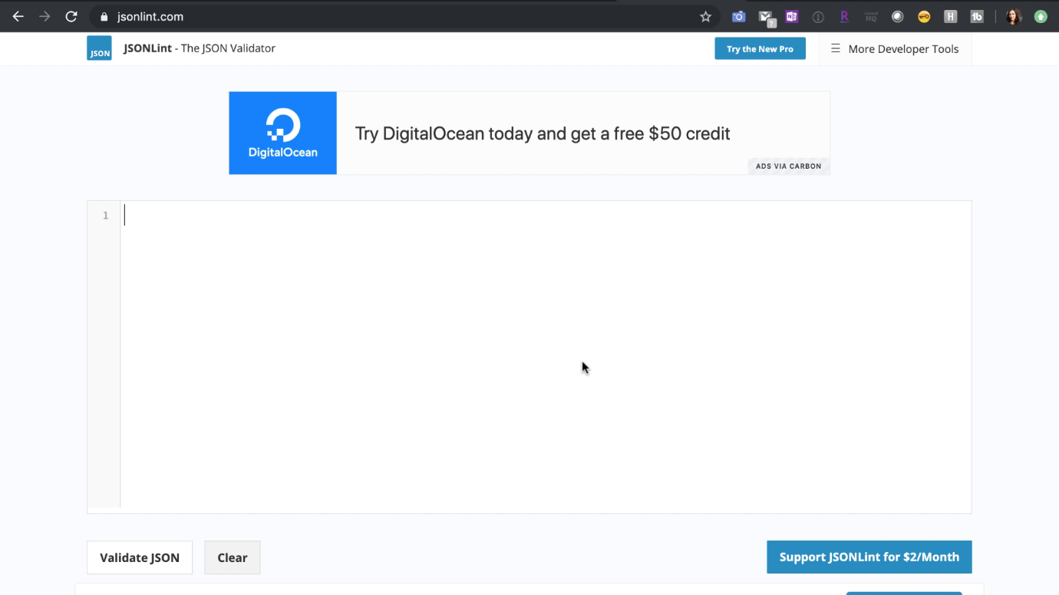Open the cloudHQ extension icon
Screen dimensions: 1059x595
pyautogui.click(x=871, y=16)
